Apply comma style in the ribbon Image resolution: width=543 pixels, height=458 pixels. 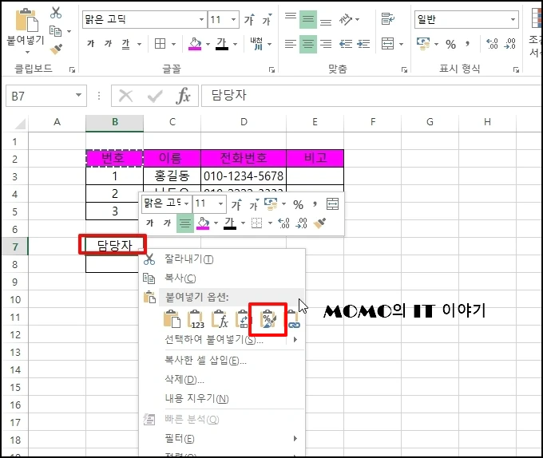point(468,44)
